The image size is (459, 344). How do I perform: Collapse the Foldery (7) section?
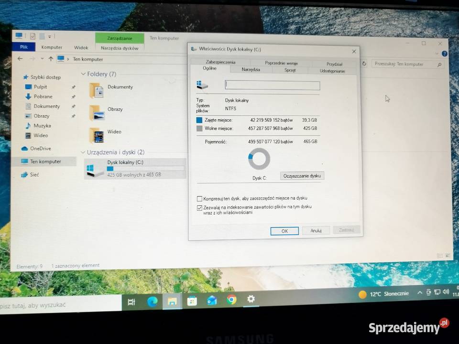84,74
